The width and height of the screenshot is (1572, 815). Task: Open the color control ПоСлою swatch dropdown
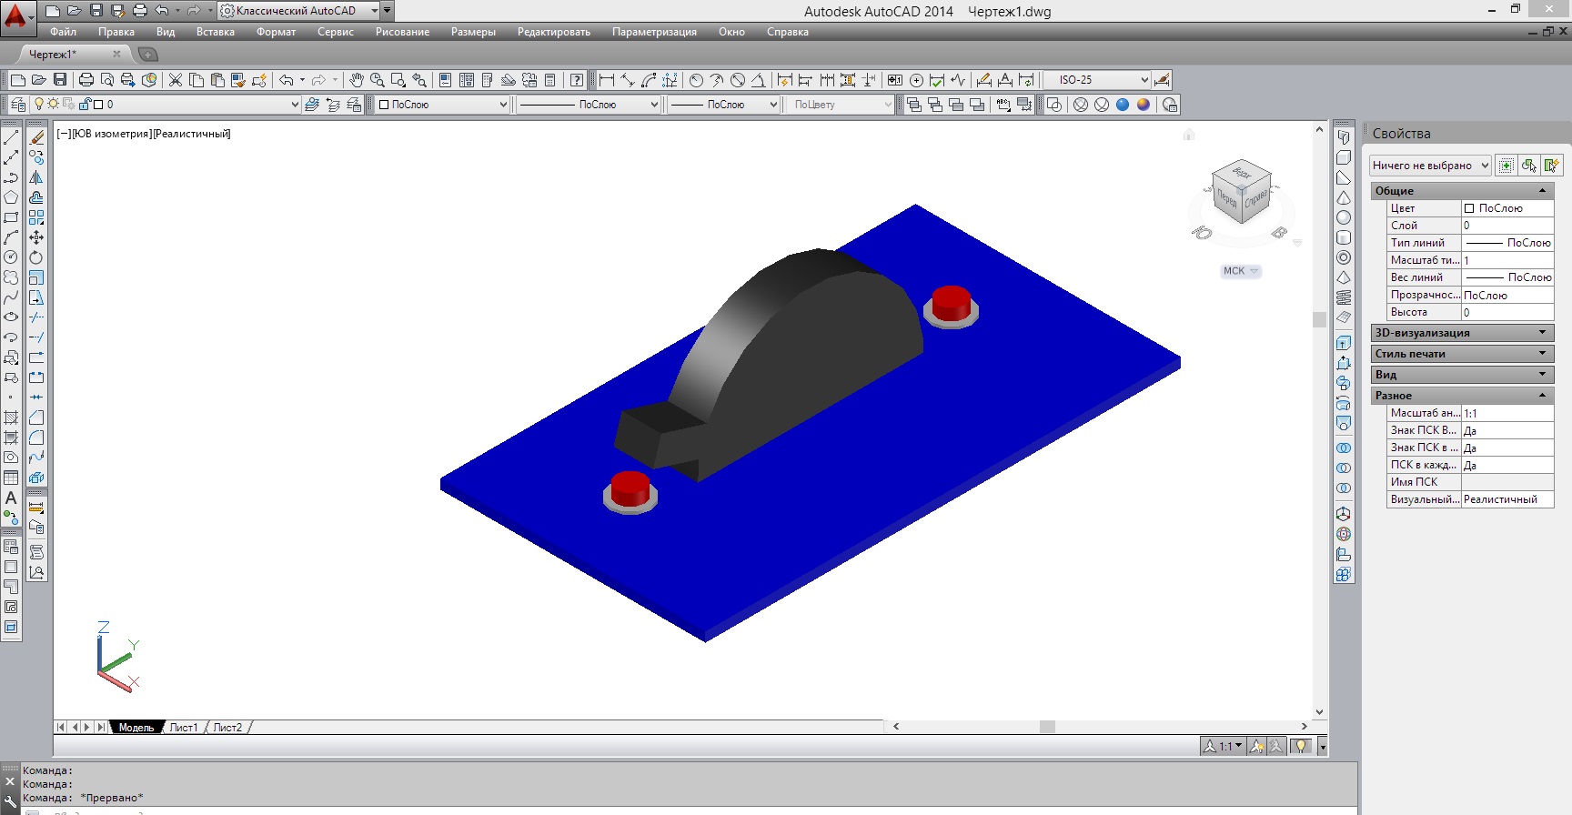pos(503,105)
